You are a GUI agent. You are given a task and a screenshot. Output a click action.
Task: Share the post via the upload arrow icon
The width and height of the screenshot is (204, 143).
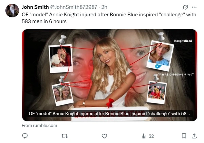(x=194, y=136)
